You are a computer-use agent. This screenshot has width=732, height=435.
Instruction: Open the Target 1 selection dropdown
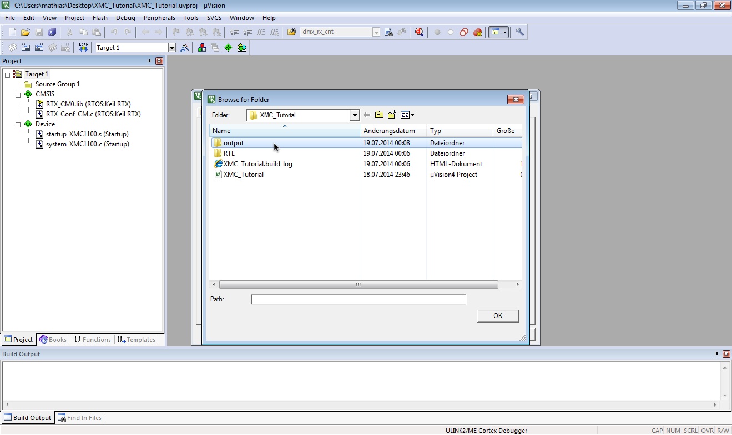172,48
